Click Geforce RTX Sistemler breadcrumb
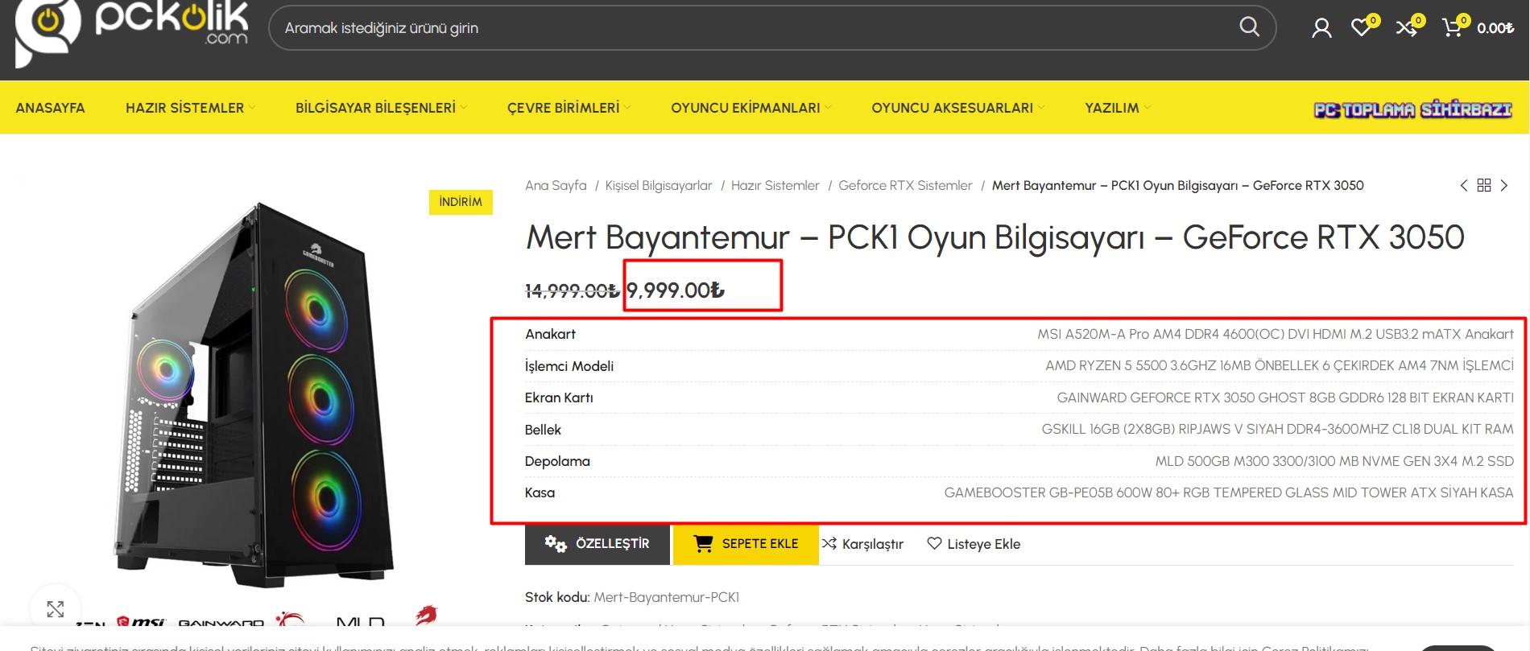 coord(905,186)
